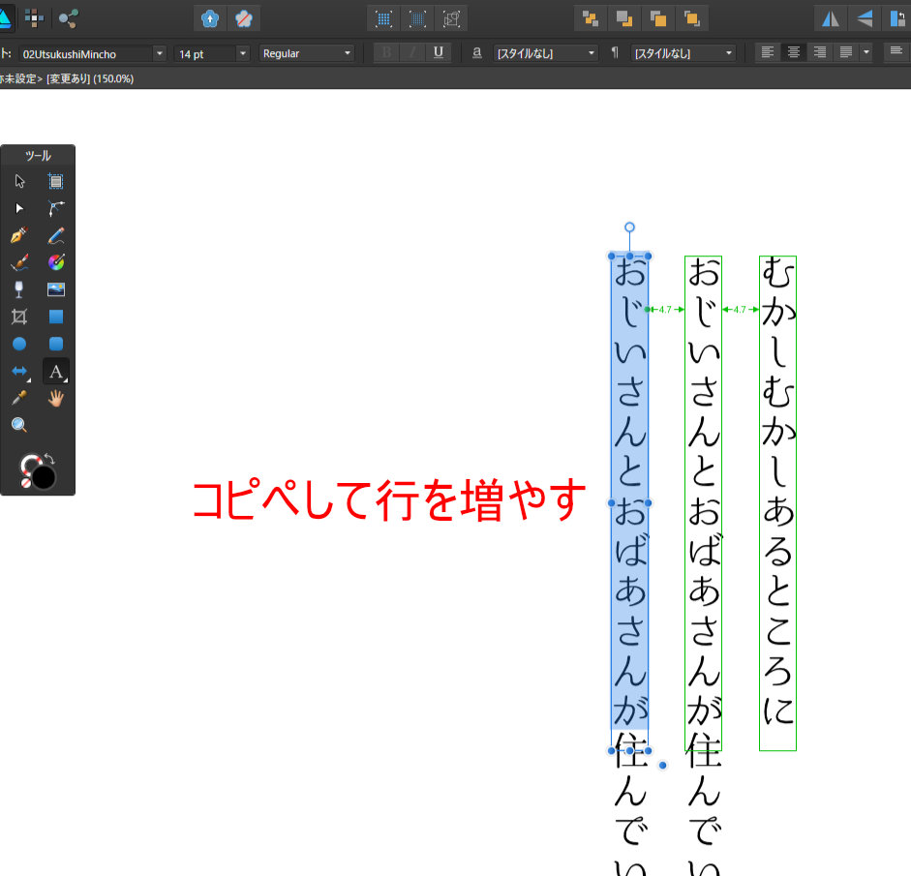911x876 pixels.
Task: Click Move Forward One arrange icon
Action: [657, 19]
